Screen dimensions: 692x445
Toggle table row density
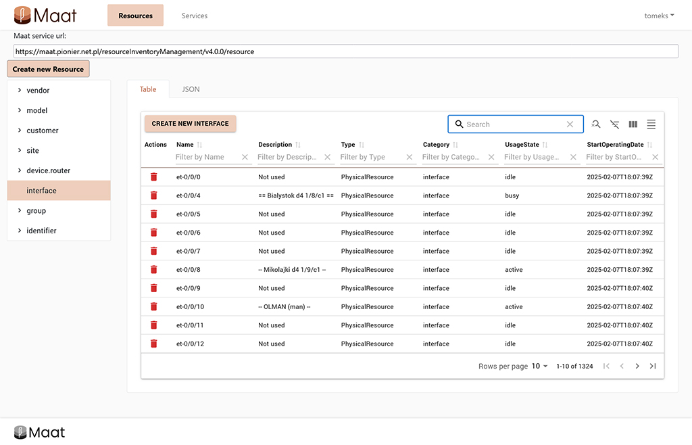tap(651, 124)
